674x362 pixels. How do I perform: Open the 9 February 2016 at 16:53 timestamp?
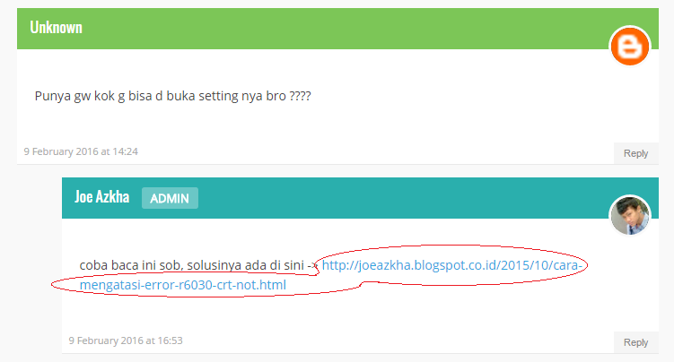click(x=126, y=340)
